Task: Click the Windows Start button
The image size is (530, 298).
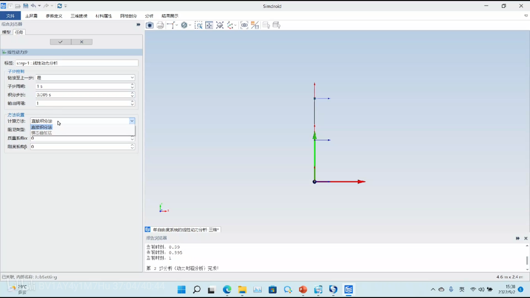Action: [182, 289]
